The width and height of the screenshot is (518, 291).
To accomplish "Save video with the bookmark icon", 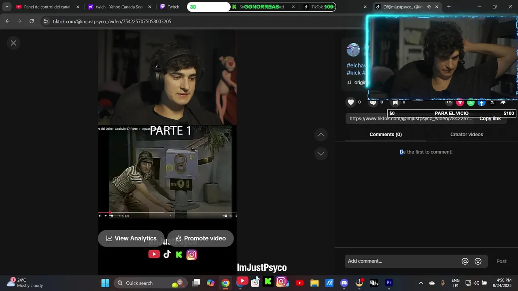I will coord(395,102).
